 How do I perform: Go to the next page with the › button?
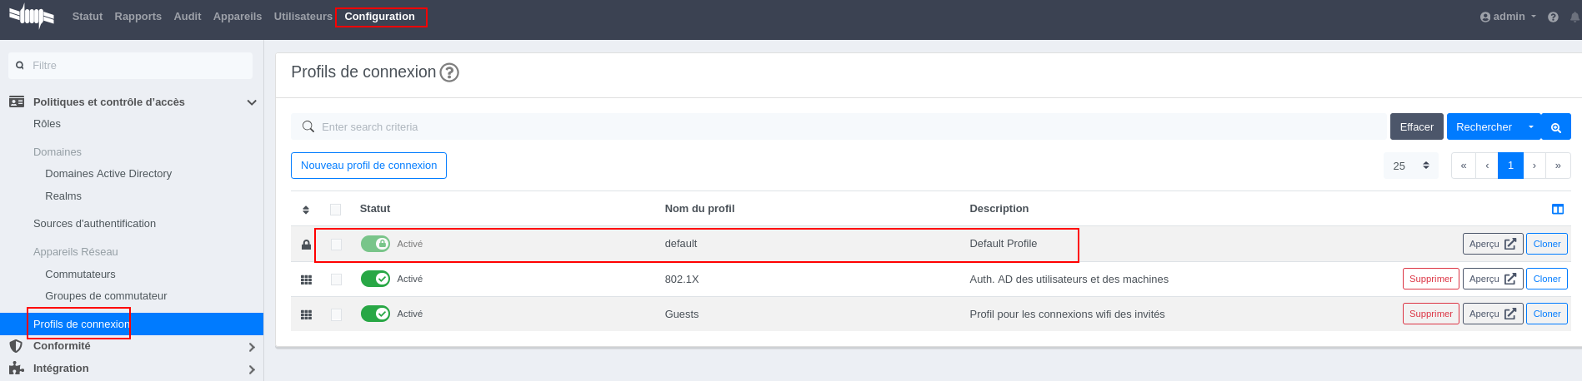point(1534,166)
